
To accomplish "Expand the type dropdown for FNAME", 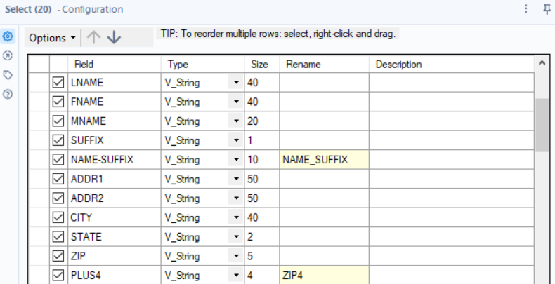I will point(235,102).
